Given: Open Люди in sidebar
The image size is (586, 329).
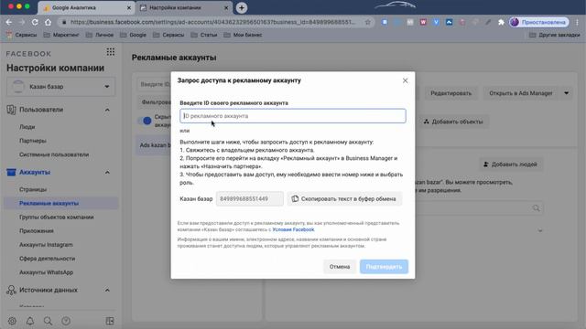Looking at the screenshot, I should pos(27,127).
